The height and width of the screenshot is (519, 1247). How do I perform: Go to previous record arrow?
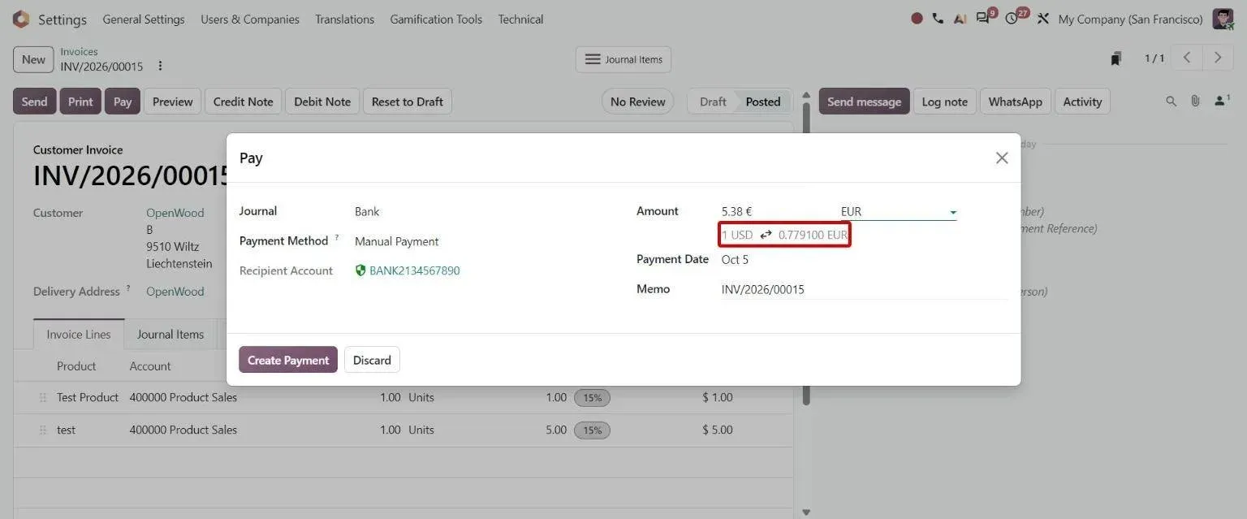(1187, 58)
